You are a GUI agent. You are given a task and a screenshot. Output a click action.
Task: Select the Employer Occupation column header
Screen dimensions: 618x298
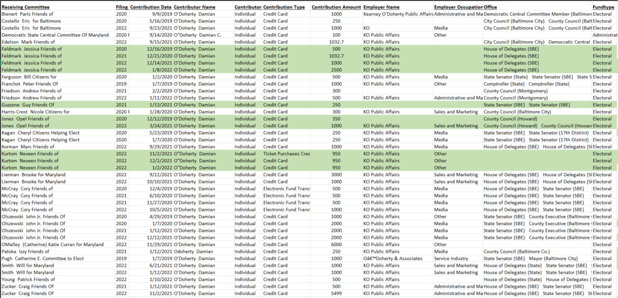coord(458,7)
